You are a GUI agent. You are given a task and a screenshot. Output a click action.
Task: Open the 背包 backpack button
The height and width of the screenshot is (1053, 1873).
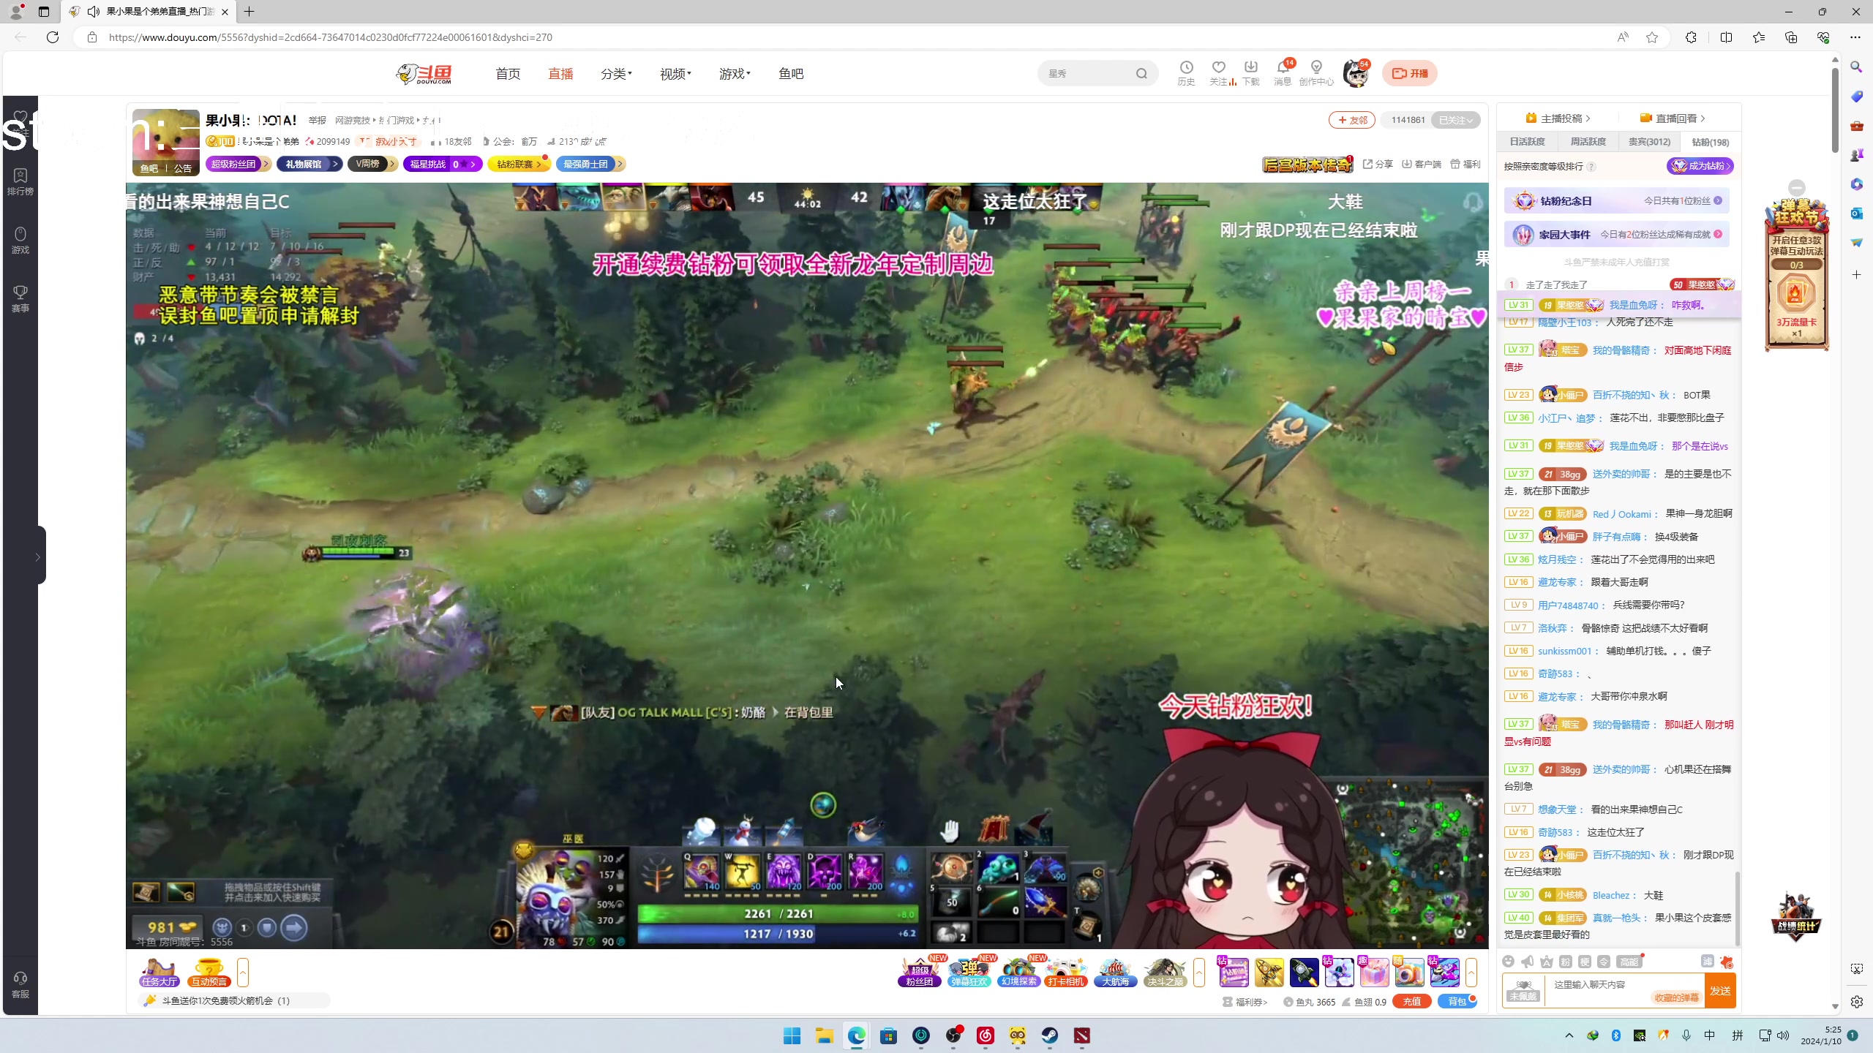coord(1457,1001)
